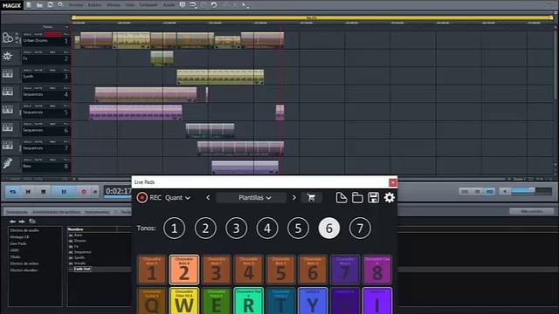The height and width of the screenshot is (314, 559).
Task: Trigger purple pad 7
Action: (x=345, y=270)
